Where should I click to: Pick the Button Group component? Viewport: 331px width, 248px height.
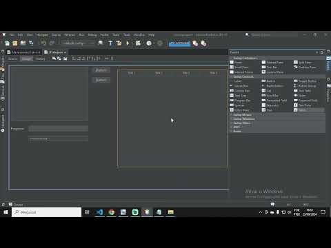pos(305,86)
